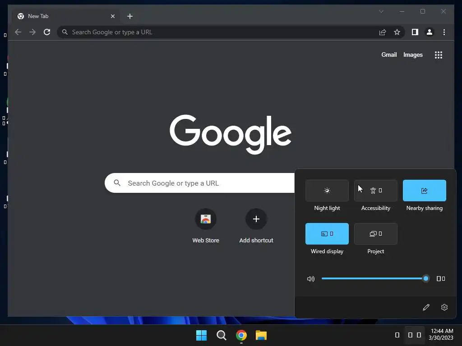Open taskbar Search
Image resolution: width=462 pixels, height=346 pixels.
[221, 335]
